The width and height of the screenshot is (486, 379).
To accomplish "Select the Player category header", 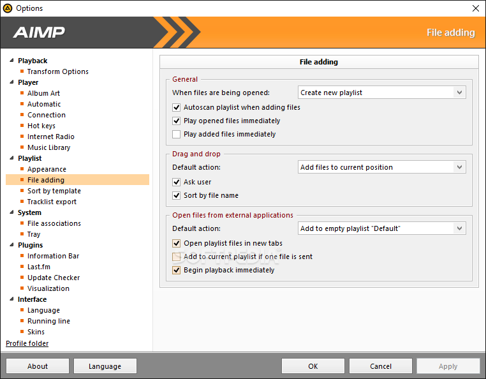I will coord(28,82).
